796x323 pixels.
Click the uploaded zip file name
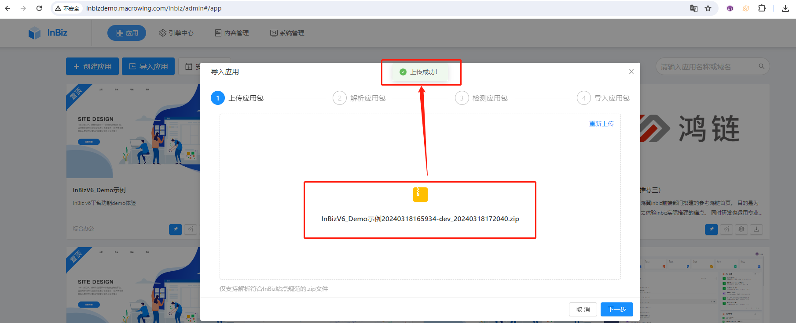click(x=420, y=219)
